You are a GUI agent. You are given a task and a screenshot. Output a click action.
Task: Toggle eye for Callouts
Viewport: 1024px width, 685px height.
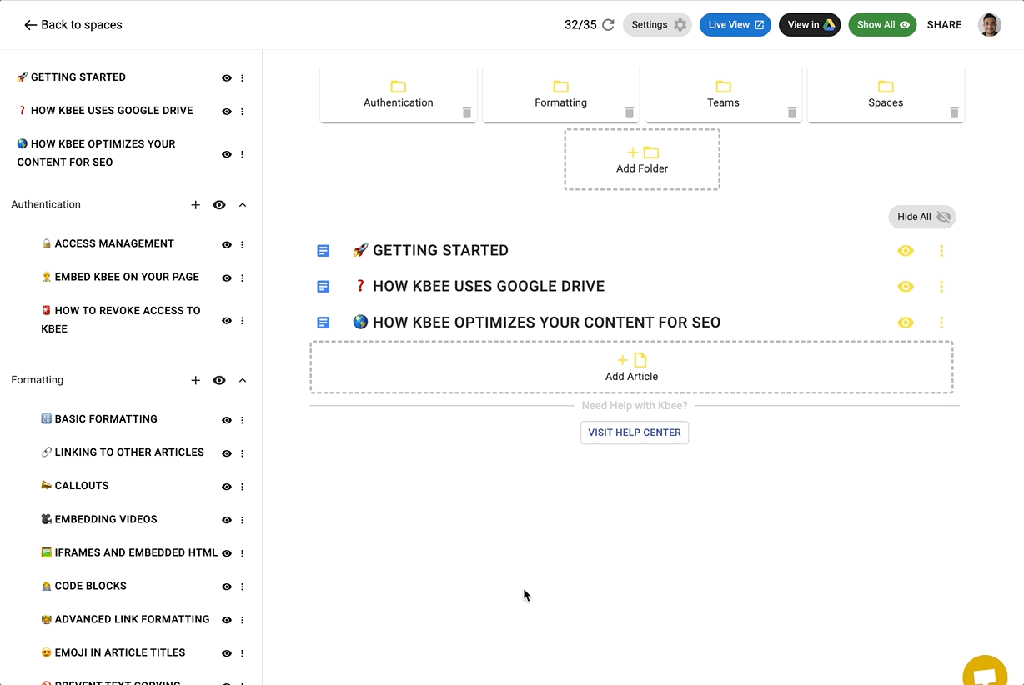click(226, 487)
